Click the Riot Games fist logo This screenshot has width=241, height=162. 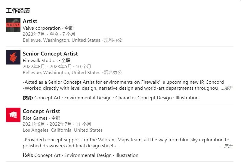click(x=13, y=115)
